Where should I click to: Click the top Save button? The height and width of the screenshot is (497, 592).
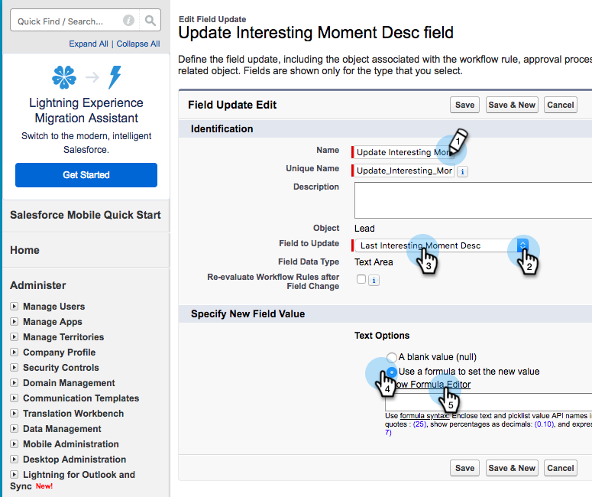click(x=464, y=105)
